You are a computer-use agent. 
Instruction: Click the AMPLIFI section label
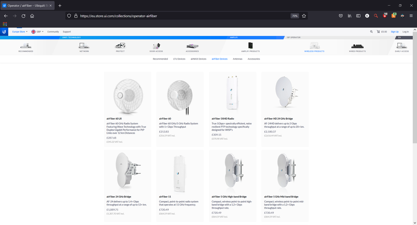[234, 38]
